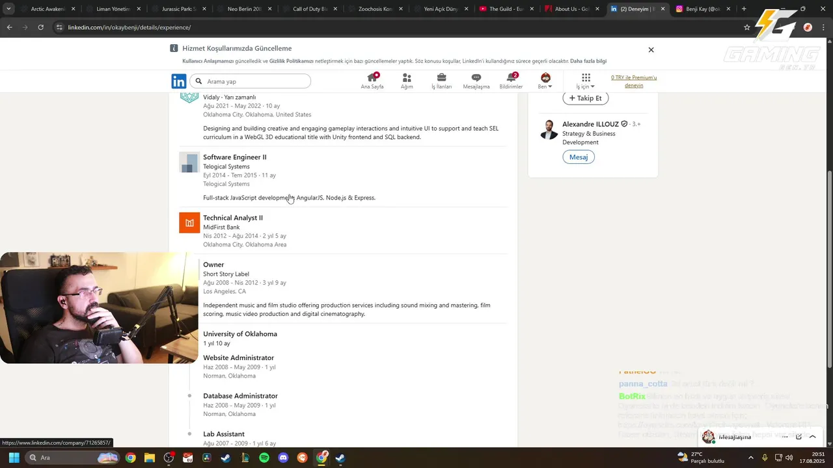
Task: Open the volume speaker tray icon
Action: point(789,458)
